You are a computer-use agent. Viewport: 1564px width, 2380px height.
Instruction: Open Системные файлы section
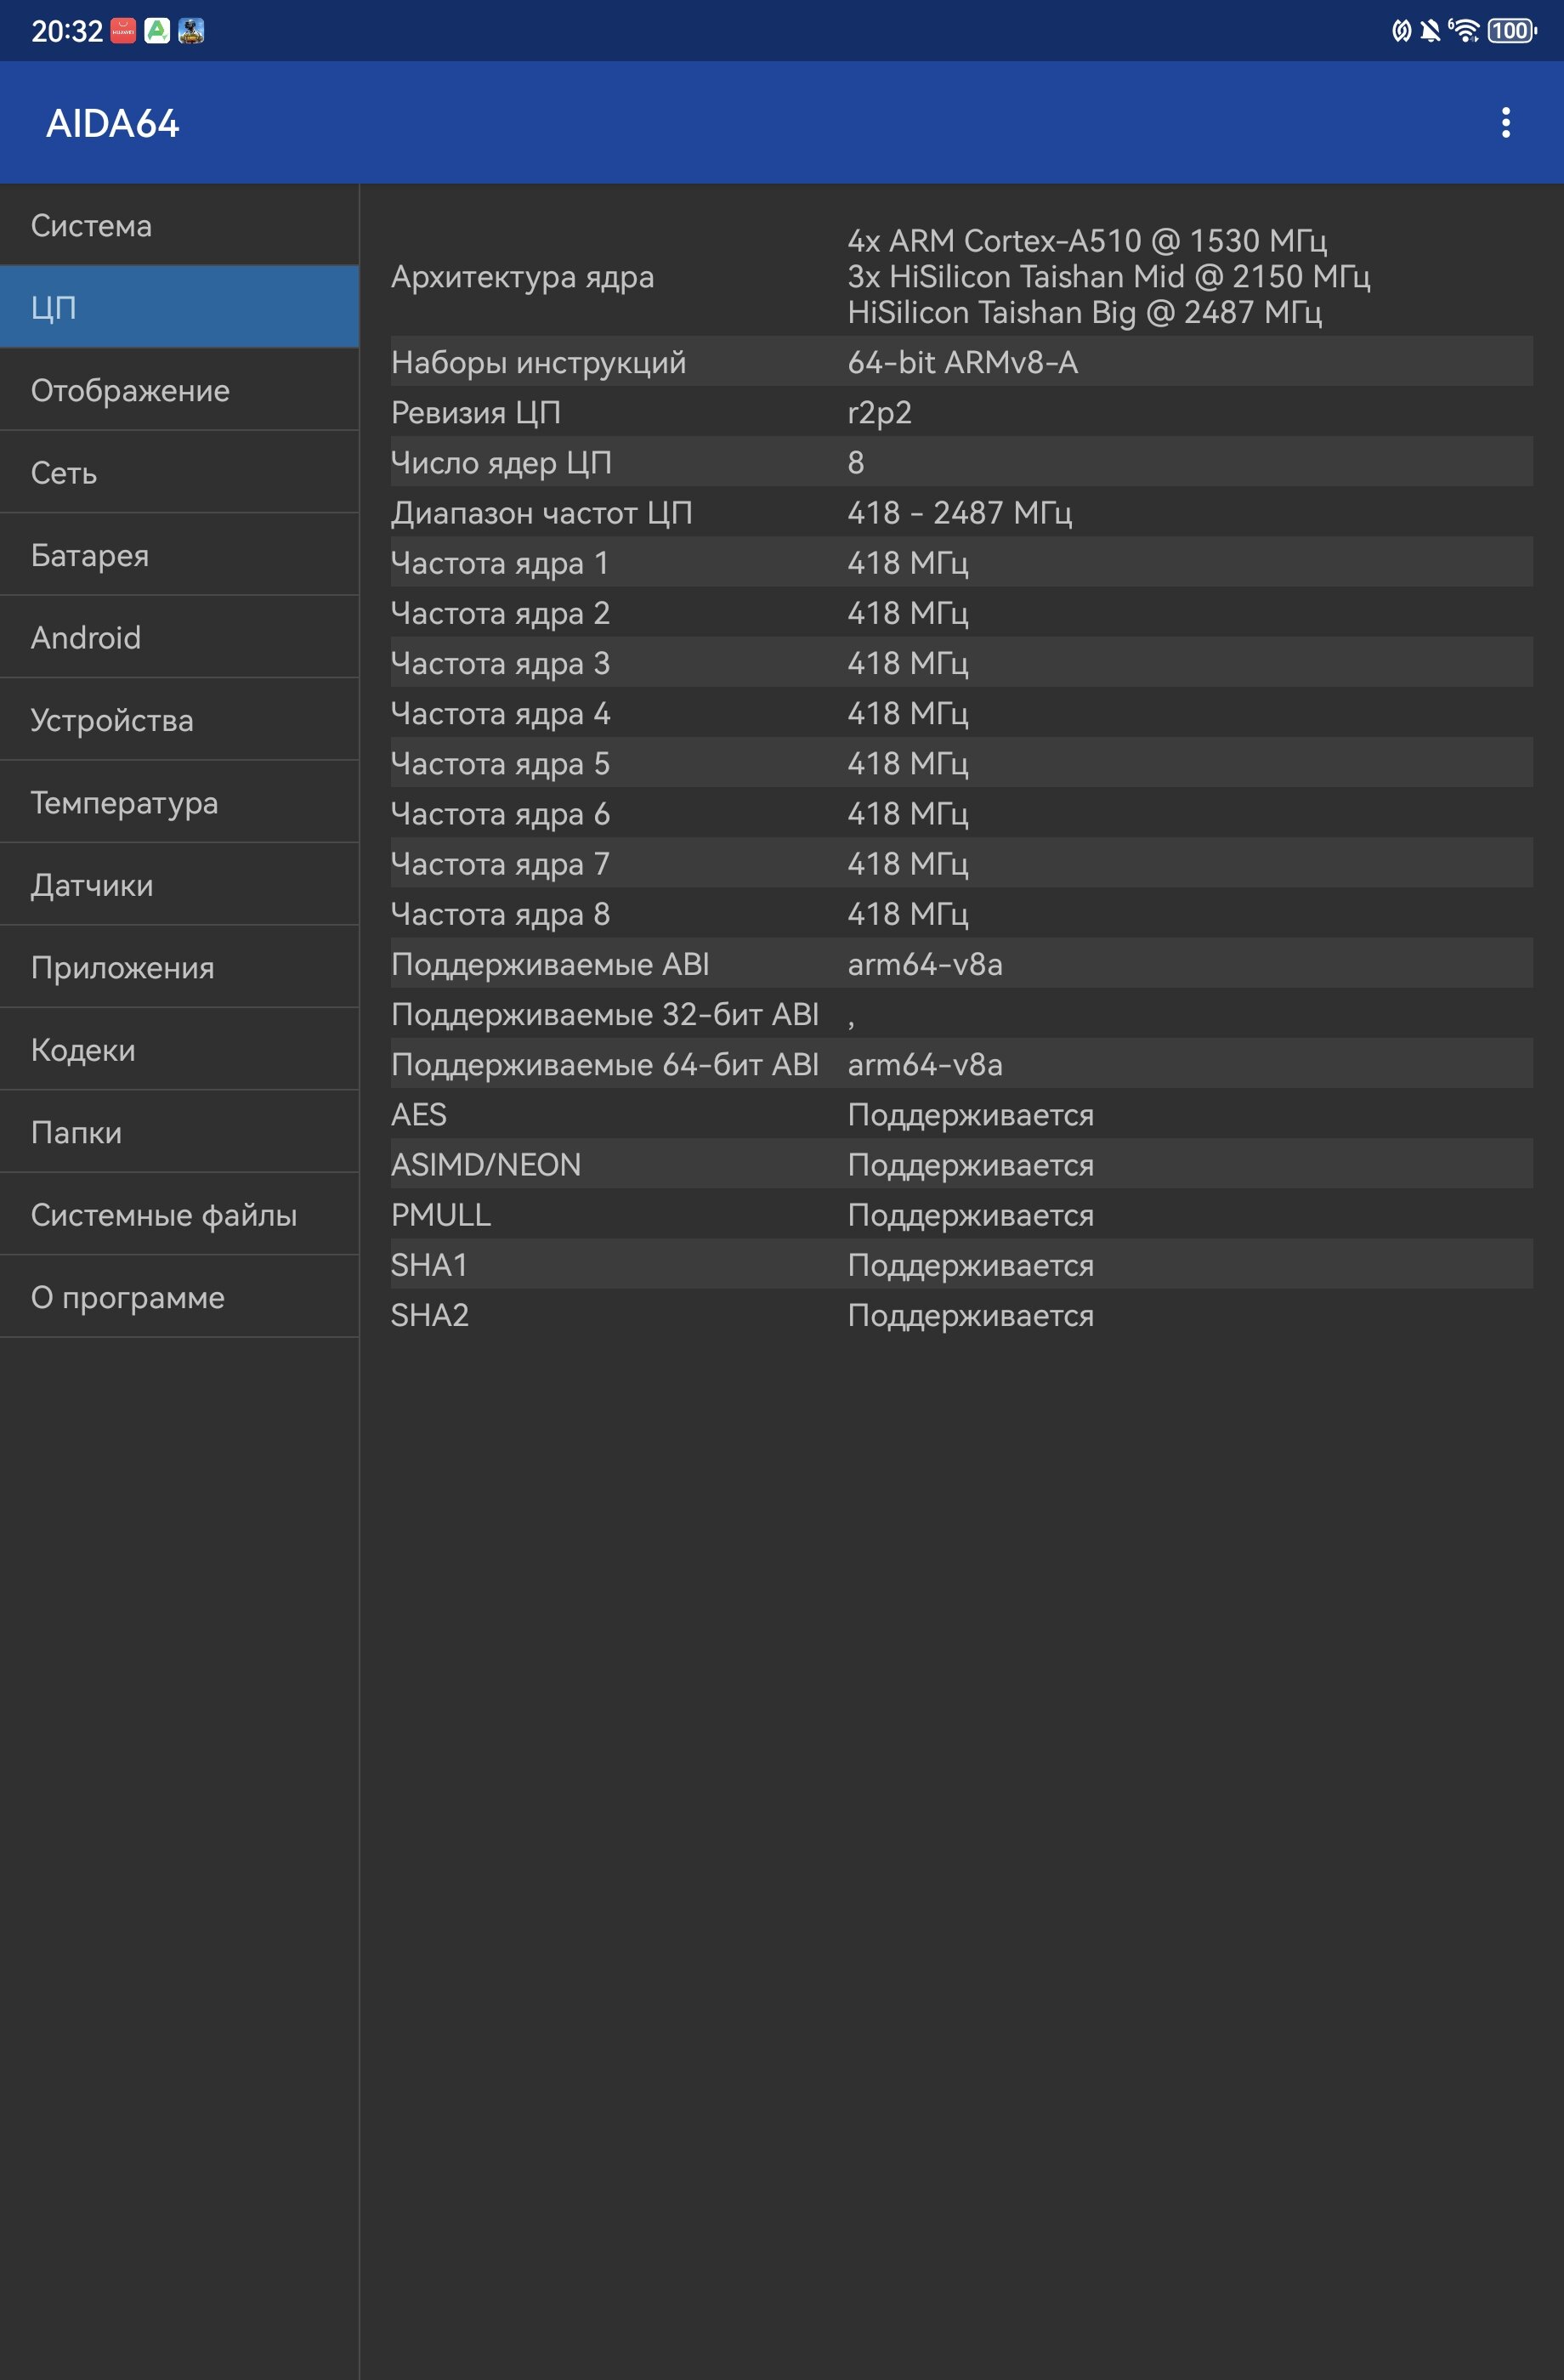tap(180, 1214)
